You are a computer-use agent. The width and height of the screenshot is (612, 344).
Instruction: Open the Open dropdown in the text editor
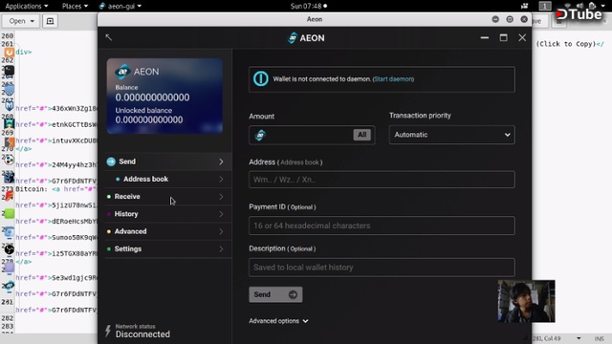click(x=21, y=21)
